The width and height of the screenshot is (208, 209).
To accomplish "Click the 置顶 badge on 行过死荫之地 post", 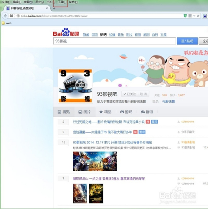I will coord(154,122).
